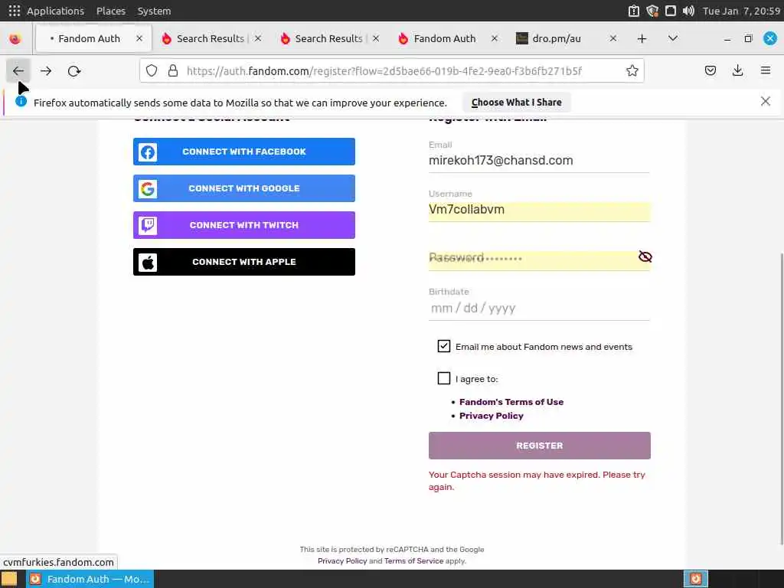
Task: Click the Register button
Action: click(x=540, y=446)
